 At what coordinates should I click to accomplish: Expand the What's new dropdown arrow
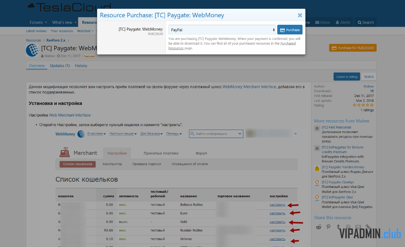[x=75, y=22]
